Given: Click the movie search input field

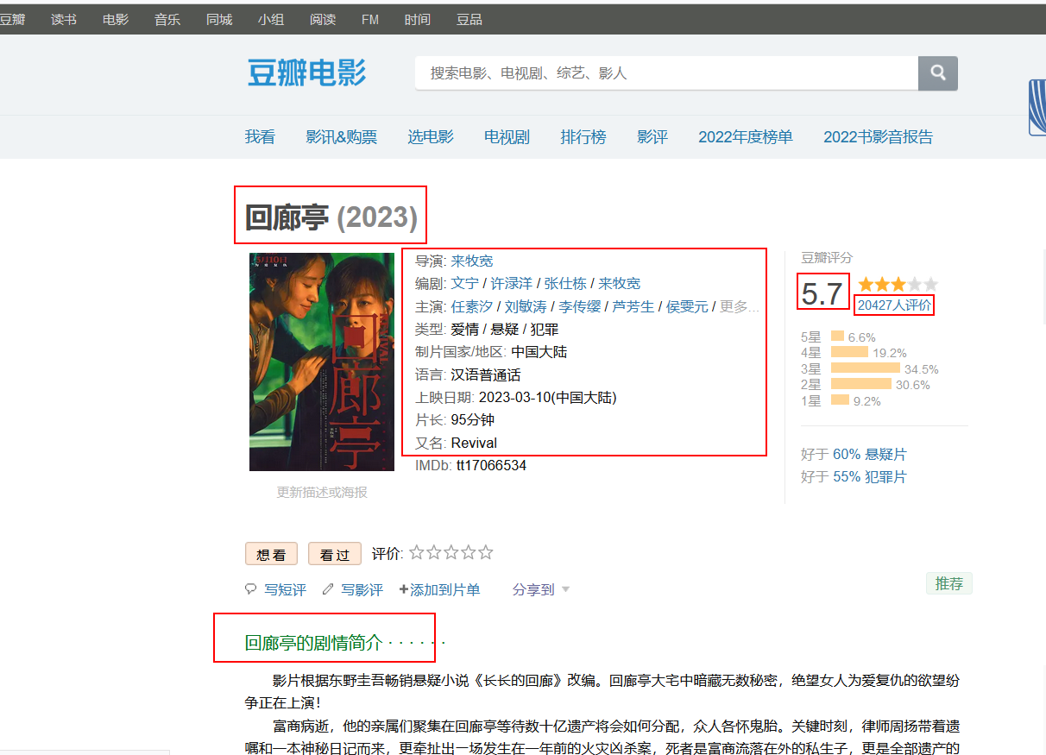Looking at the screenshot, I should tap(665, 73).
